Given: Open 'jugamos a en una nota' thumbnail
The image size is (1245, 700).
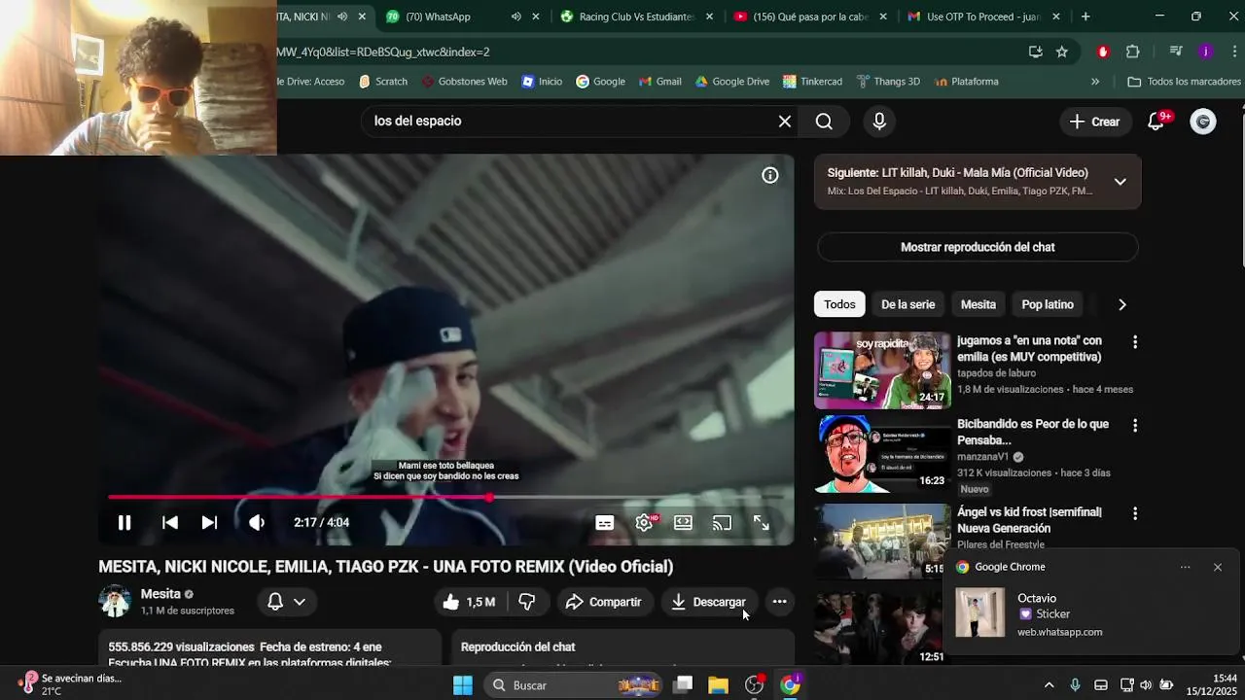Looking at the screenshot, I should tap(882, 370).
